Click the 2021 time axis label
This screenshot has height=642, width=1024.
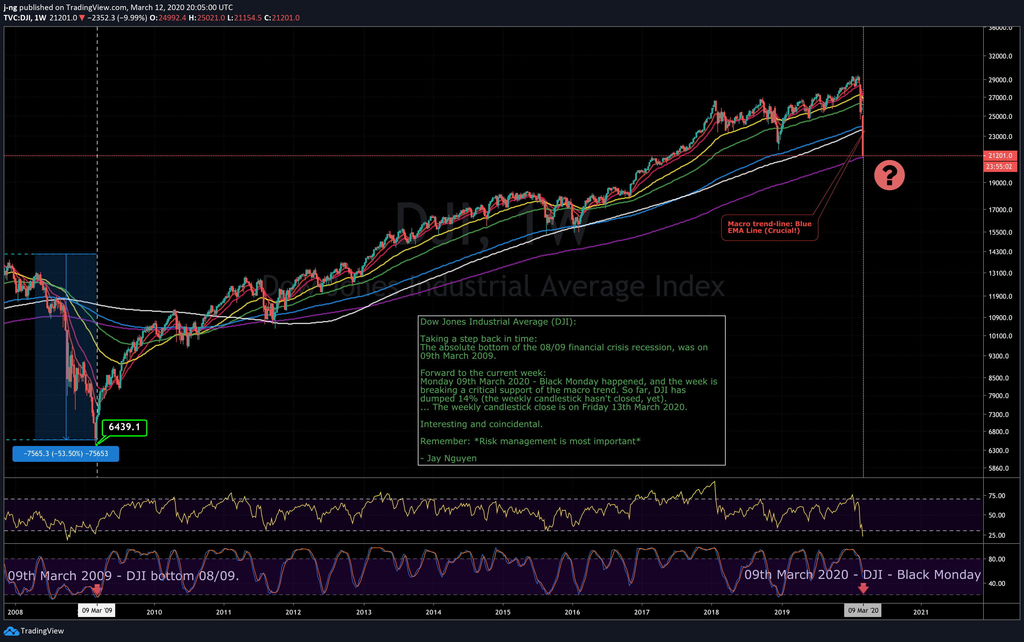tap(920, 612)
